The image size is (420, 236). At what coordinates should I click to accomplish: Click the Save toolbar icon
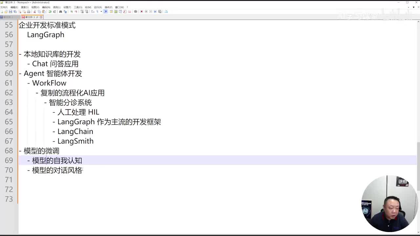pyautogui.click(x=10, y=11)
